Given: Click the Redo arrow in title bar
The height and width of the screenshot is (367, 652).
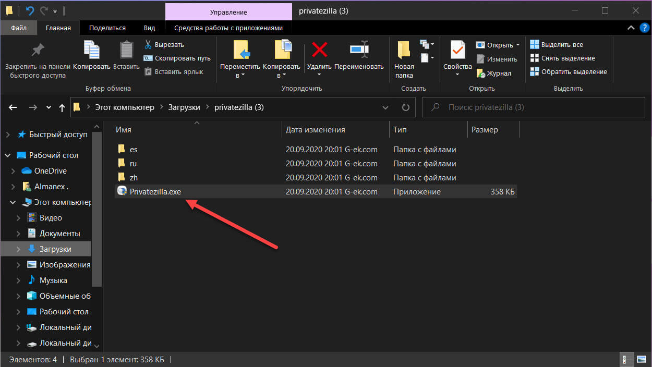Looking at the screenshot, I should pyautogui.click(x=43, y=10).
